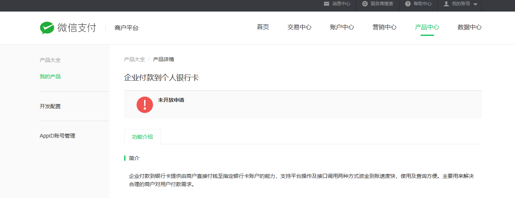
Task: Click 产品详情 breadcrumb text
Action: point(163,59)
